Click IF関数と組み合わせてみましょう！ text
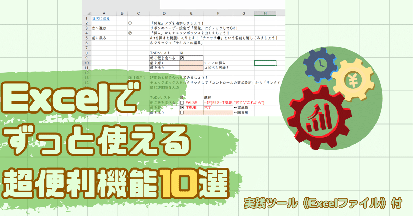The image size is (413, 216). [179, 78]
